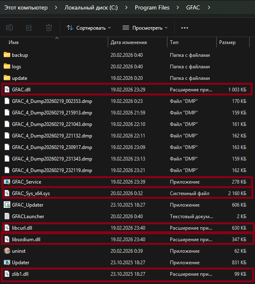Viewport: 255px width, 284px height.
Task: Navigate to Program Files in breadcrumb
Action: coord(152,7)
